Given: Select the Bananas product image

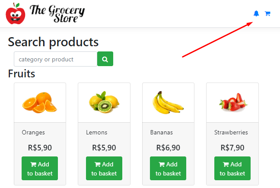Looking at the screenshot, I should pyautogui.click(x=168, y=103).
